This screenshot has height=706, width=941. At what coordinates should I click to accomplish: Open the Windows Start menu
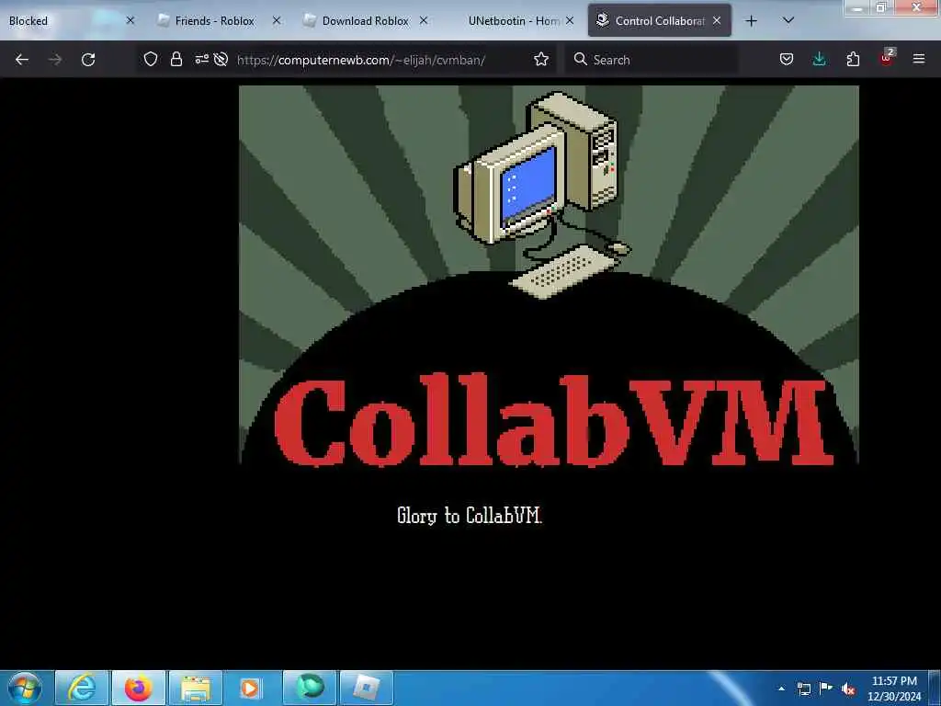[25, 688]
